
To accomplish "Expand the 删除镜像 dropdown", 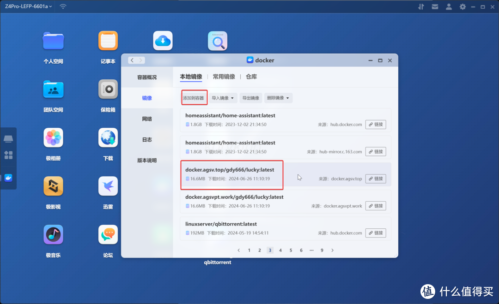I will click(x=278, y=98).
